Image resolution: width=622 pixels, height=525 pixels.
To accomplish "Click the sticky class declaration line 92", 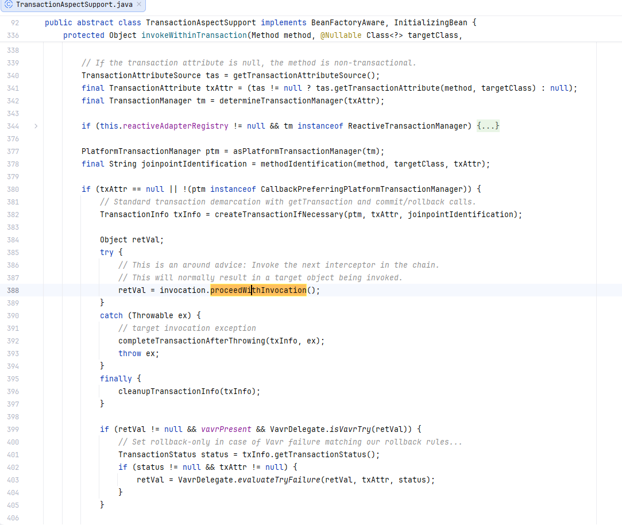I will pyautogui.click(x=261, y=22).
